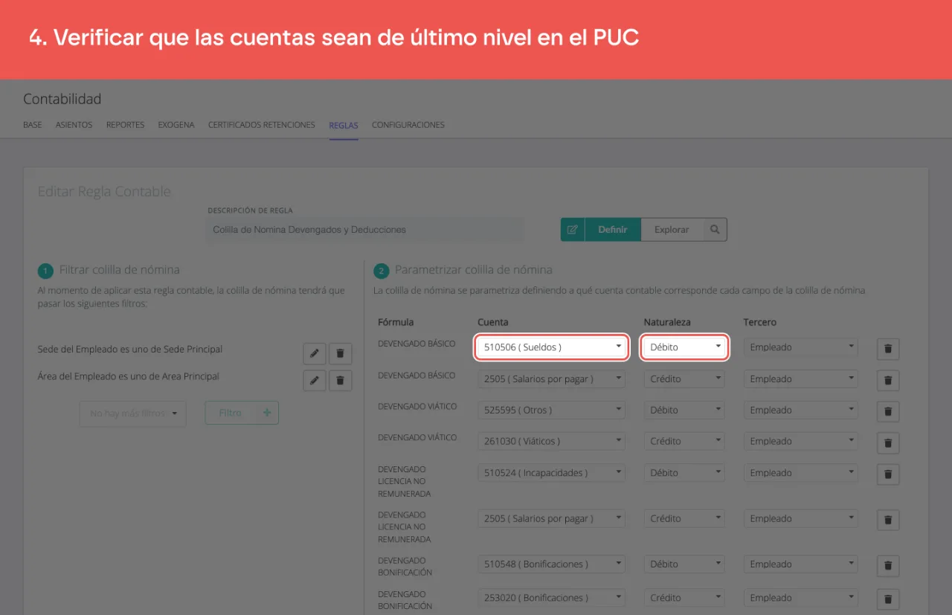Open the CONFIGURACIONES tab

(408, 125)
